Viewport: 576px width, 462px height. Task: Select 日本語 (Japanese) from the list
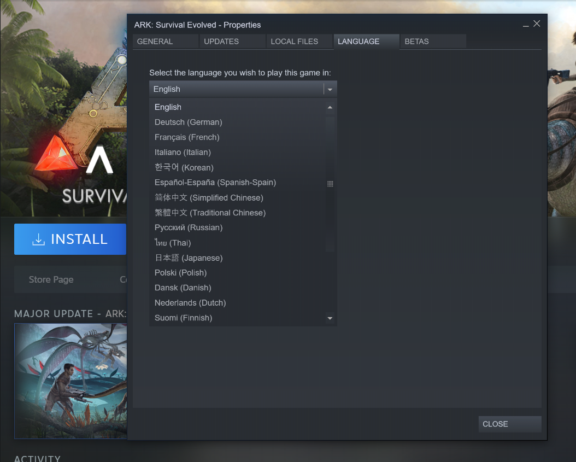[x=188, y=258]
